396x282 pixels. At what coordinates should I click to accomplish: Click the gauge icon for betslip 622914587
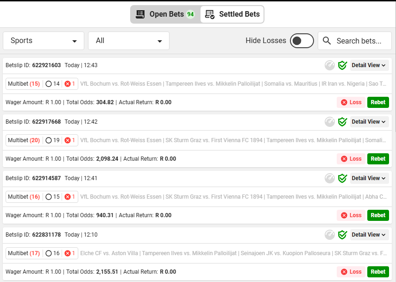[330, 178]
